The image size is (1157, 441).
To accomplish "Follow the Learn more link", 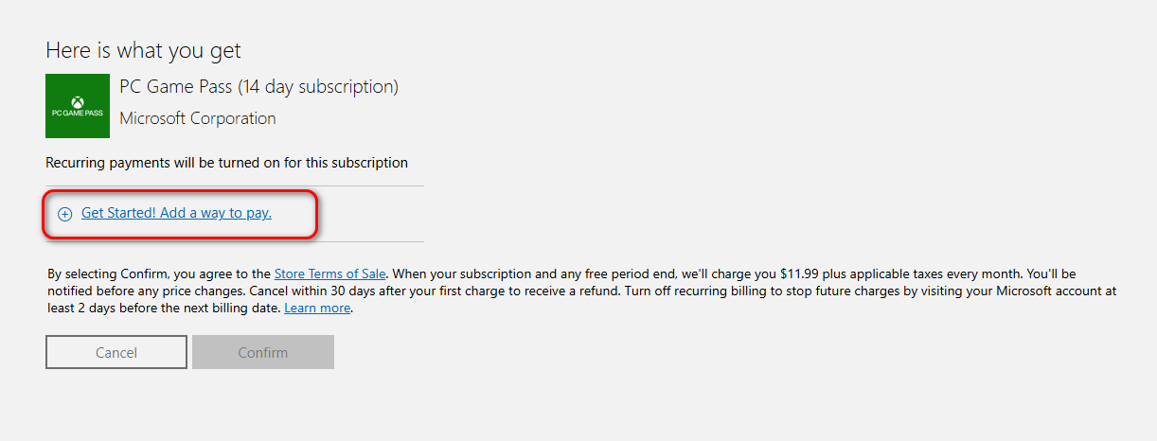I will (317, 309).
